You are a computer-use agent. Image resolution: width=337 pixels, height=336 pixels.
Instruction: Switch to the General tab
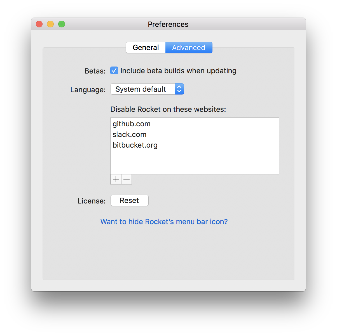point(146,48)
